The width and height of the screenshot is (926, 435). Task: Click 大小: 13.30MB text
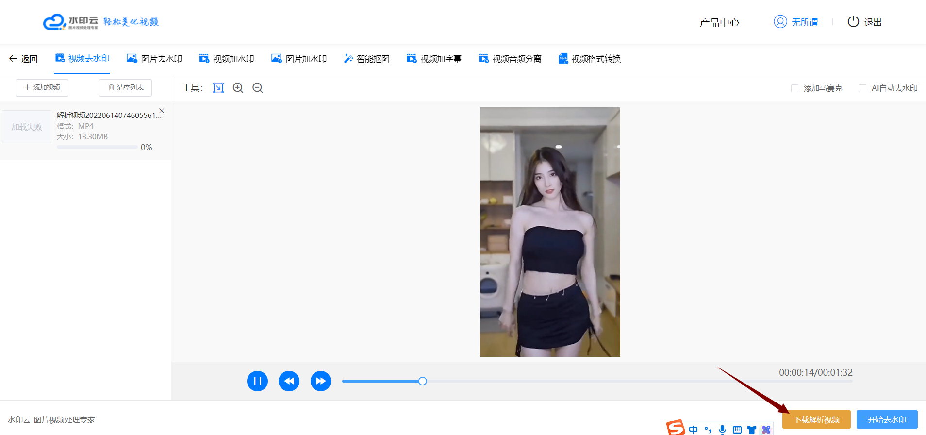(x=82, y=137)
